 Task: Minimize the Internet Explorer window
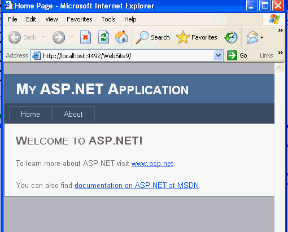252,6
